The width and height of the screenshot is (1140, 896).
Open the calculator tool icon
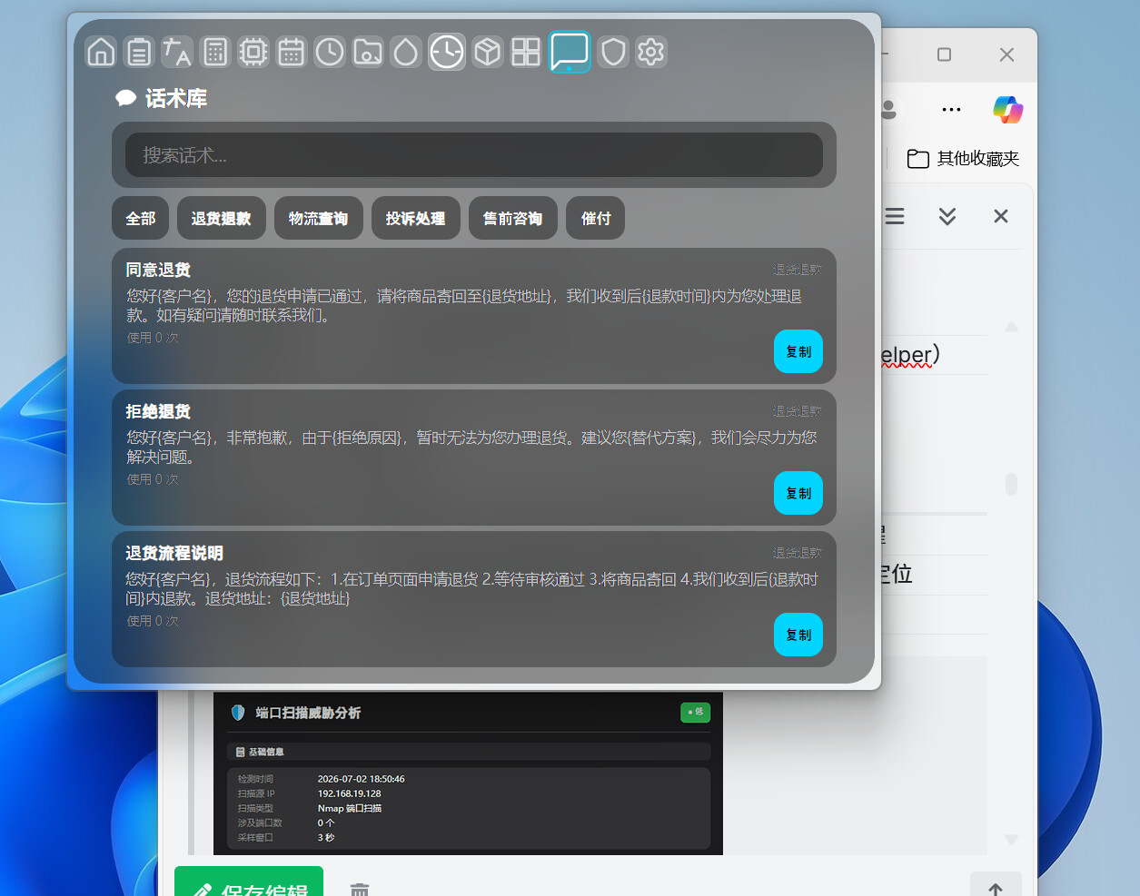[x=215, y=52]
